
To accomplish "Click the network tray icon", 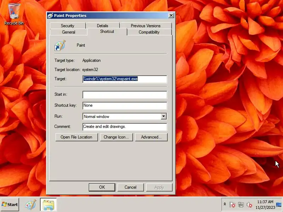I will point(241,205).
